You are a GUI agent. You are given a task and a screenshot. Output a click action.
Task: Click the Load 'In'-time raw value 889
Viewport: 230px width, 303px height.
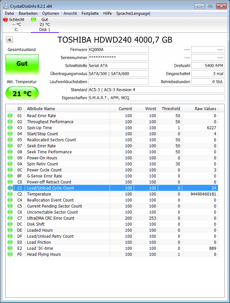click(x=212, y=248)
